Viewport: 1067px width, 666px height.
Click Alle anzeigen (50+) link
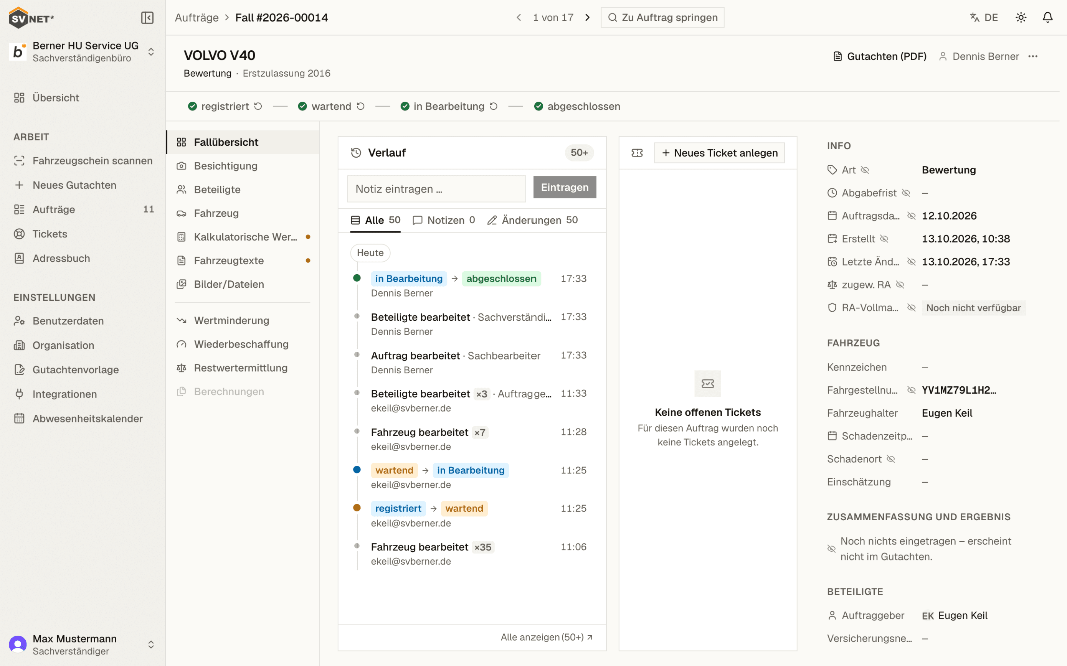pos(546,637)
